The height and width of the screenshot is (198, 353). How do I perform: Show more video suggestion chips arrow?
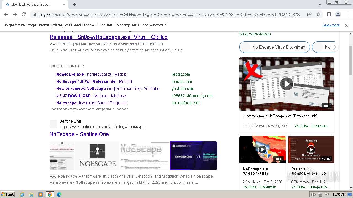(334, 47)
